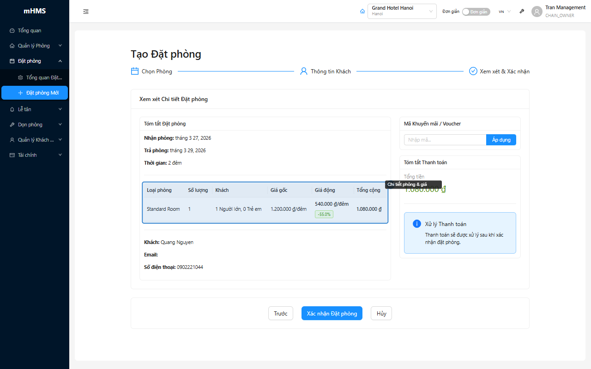Focus the Nhập mã voucher input field
The height and width of the screenshot is (369, 591).
[445, 140]
